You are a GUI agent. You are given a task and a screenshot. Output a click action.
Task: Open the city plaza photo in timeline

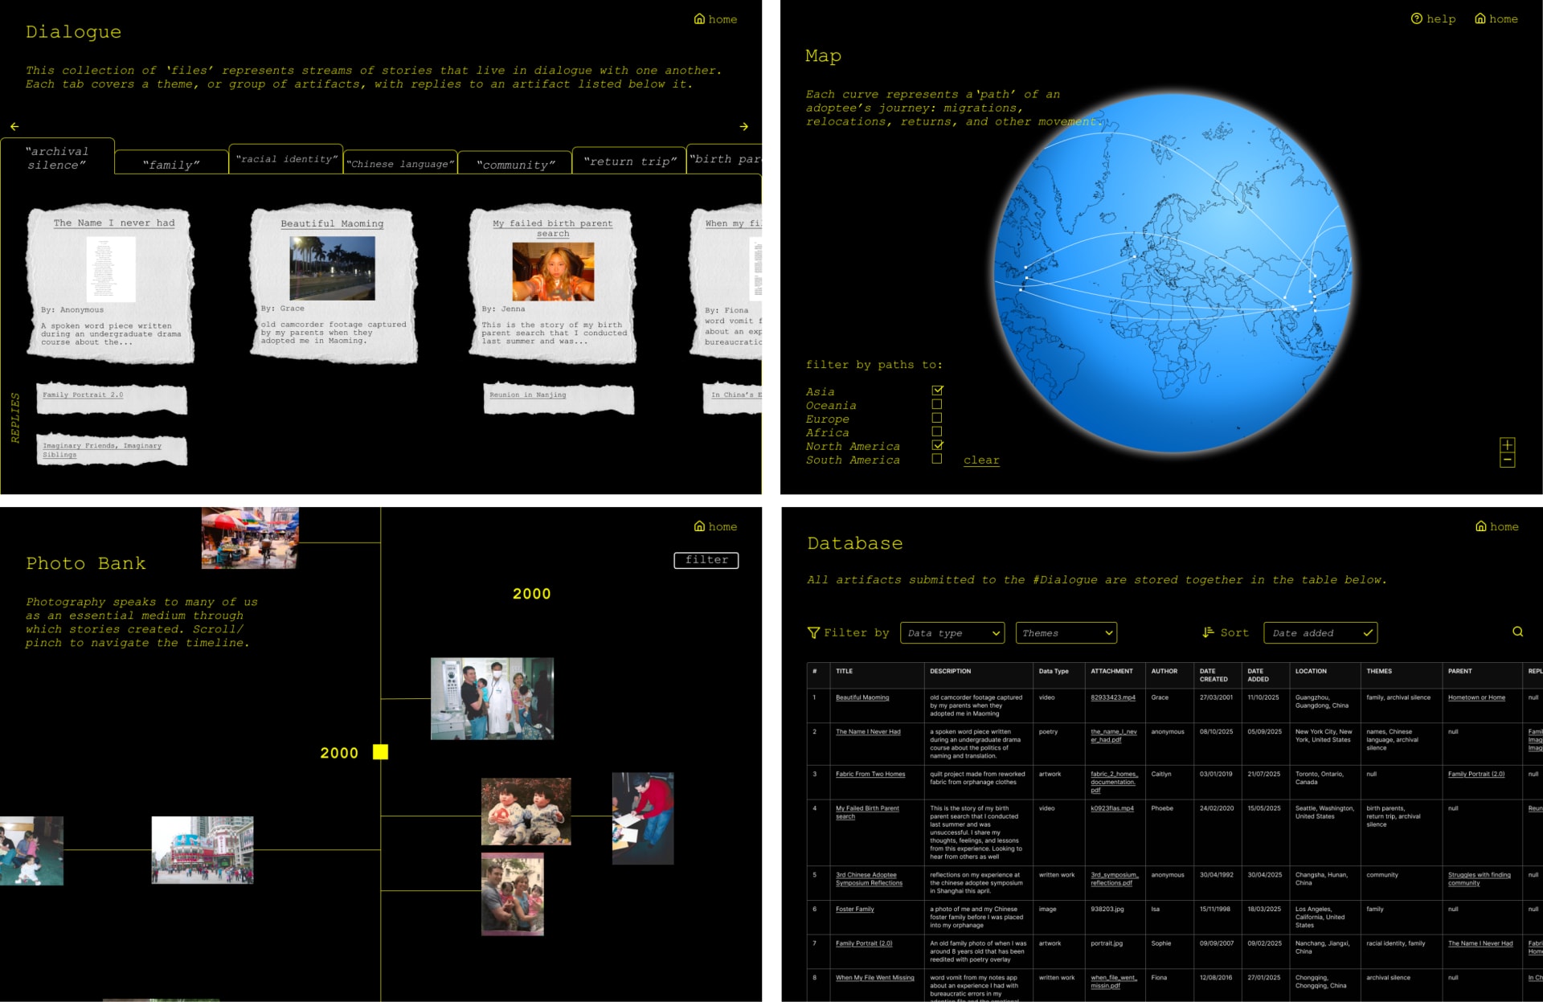203,850
